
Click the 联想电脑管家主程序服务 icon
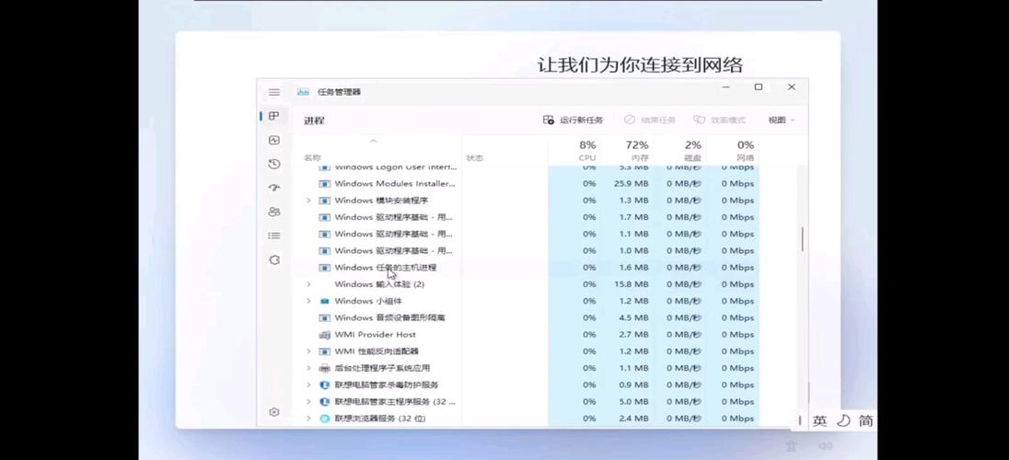coord(324,401)
